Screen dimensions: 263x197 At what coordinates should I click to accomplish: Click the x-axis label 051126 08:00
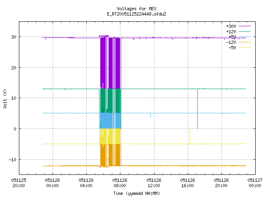click(x=120, y=183)
